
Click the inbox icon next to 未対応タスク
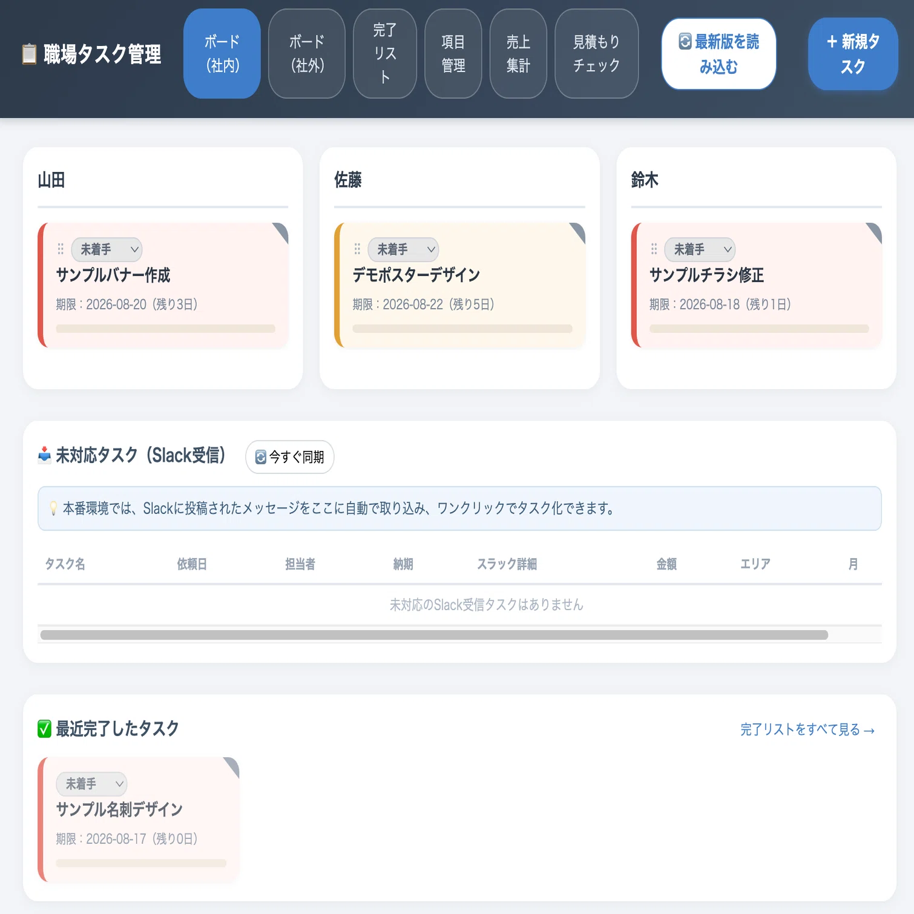pyautogui.click(x=45, y=455)
